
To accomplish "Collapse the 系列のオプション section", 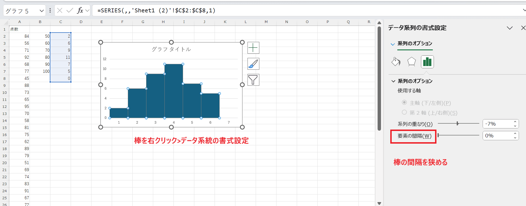I will (x=393, y=81).
